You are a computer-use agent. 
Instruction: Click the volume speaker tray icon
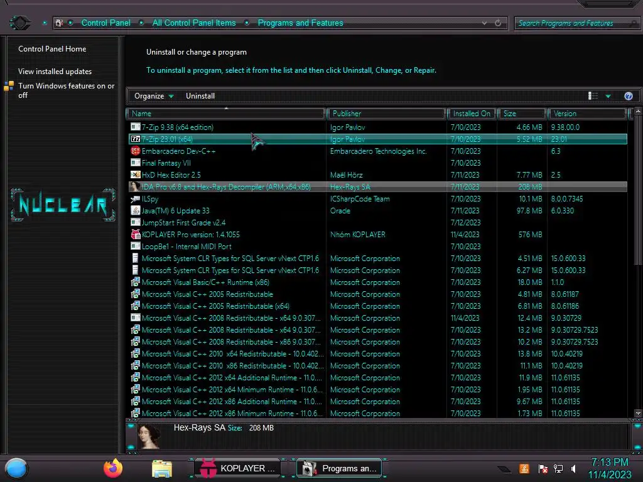(573, 468)
